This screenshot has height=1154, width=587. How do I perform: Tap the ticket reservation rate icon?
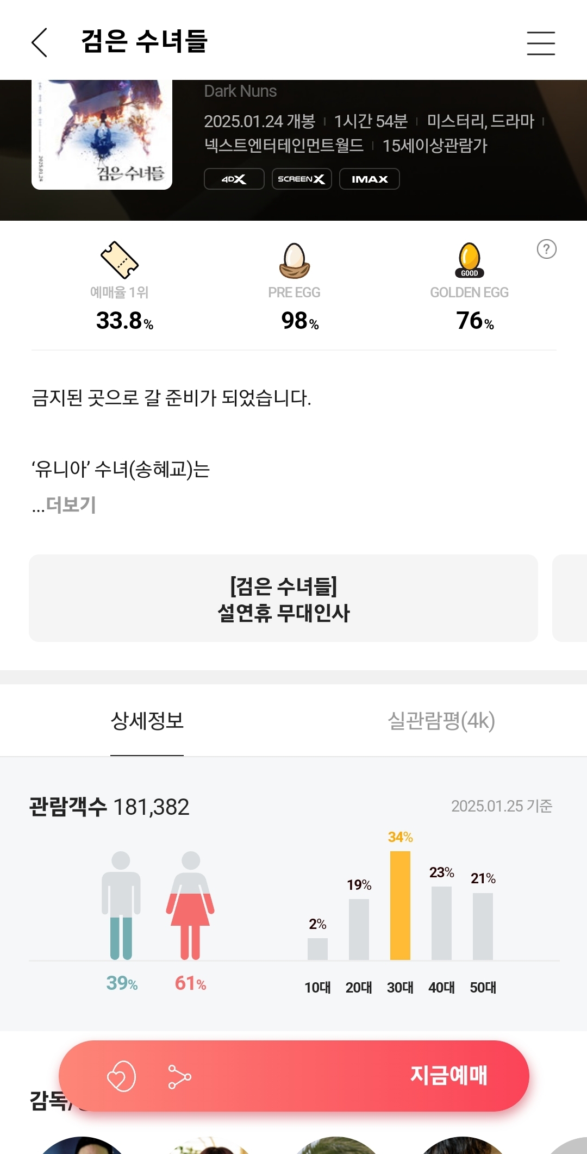pos(120,260)
